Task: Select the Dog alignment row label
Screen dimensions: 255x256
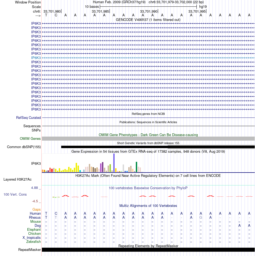Action: 38,226
